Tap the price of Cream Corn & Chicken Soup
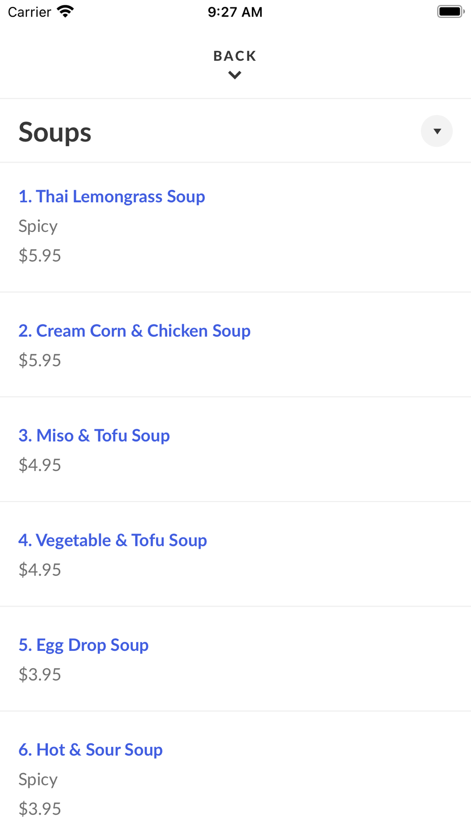Screen dimensions: 471x838 click(x=40, y=360)
